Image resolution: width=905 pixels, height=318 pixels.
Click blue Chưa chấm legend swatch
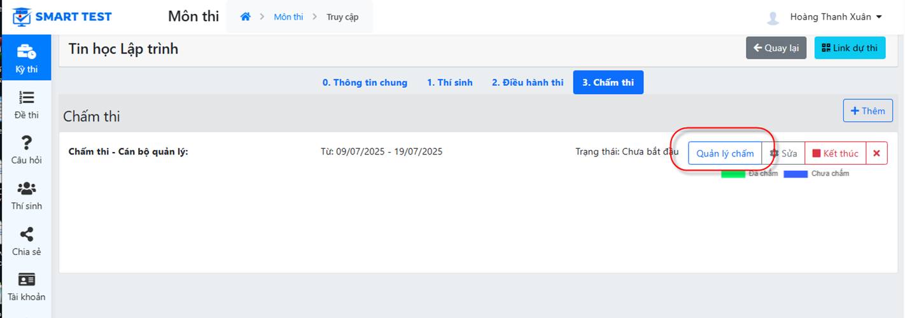(796, 174)
